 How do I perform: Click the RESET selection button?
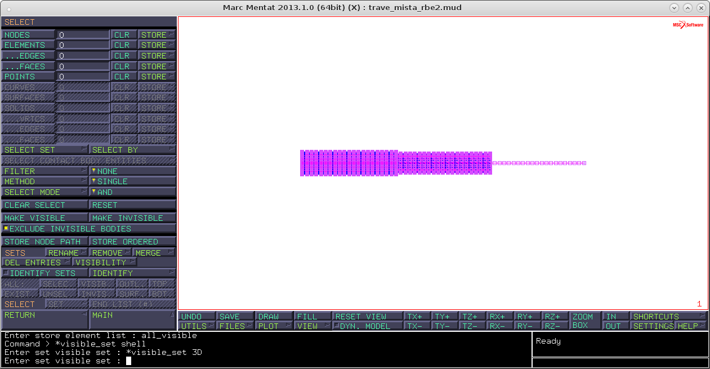(133, 205)
